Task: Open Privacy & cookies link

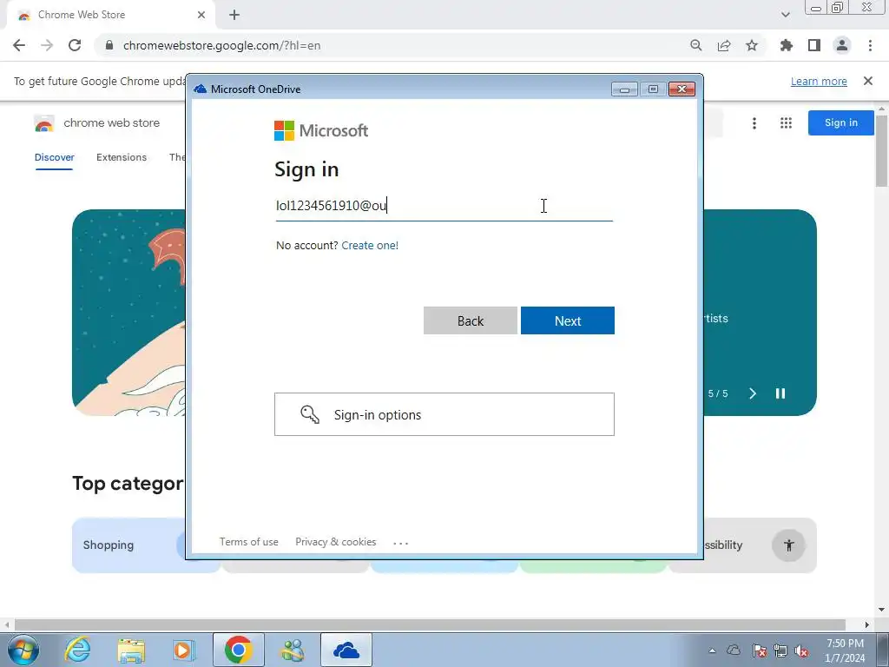Action: pos(336,542)
